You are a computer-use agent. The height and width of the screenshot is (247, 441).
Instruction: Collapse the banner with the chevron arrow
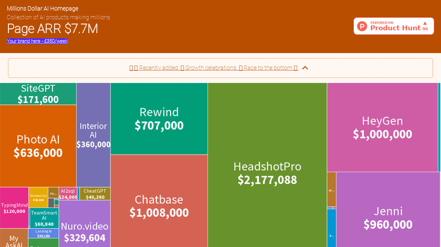pos(305,68)
